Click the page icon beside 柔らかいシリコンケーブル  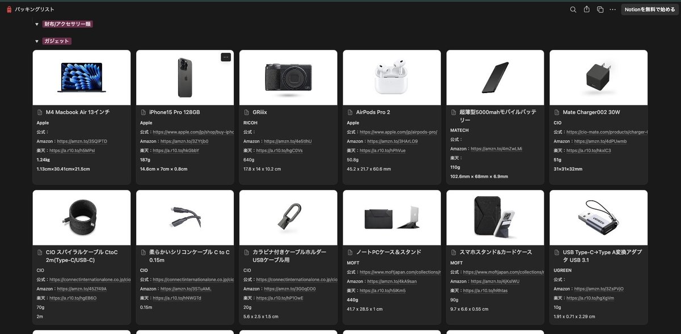coord(143,252)
